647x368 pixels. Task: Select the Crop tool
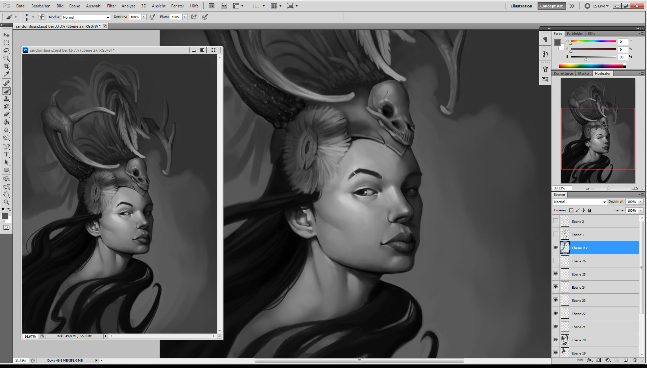pos(6,66)
